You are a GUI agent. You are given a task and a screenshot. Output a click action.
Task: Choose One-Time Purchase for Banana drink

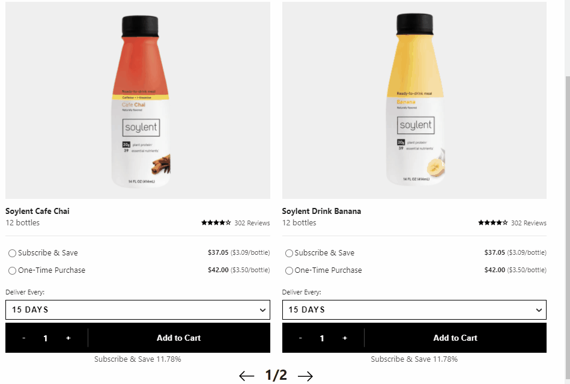point(290,271)
